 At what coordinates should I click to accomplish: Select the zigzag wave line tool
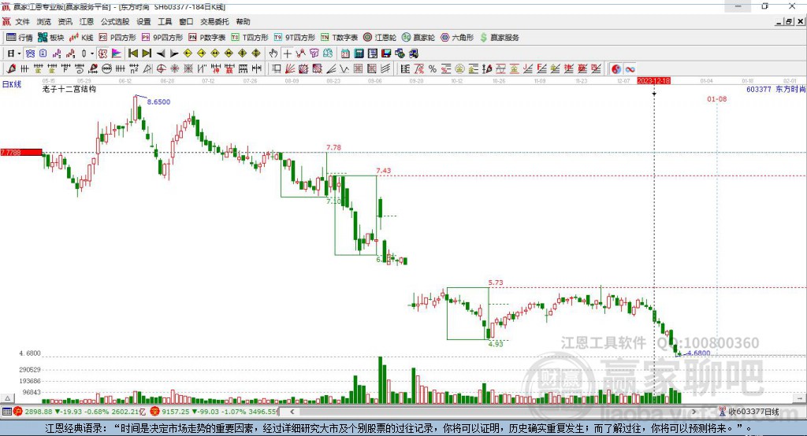pos(344,69)
